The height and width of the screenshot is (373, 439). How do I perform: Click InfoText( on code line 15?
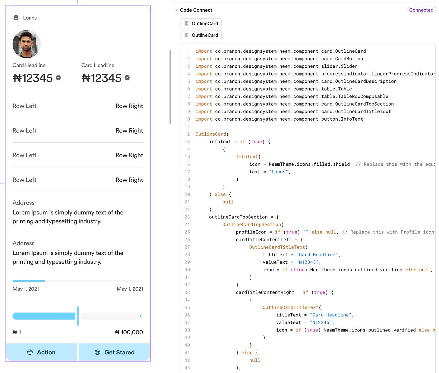248,157
